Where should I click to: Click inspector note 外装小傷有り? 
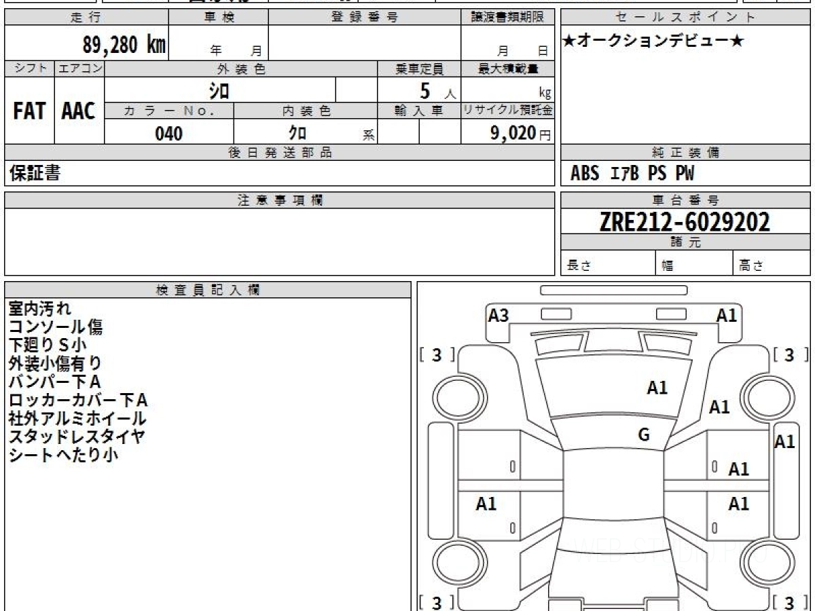[56, 364]
